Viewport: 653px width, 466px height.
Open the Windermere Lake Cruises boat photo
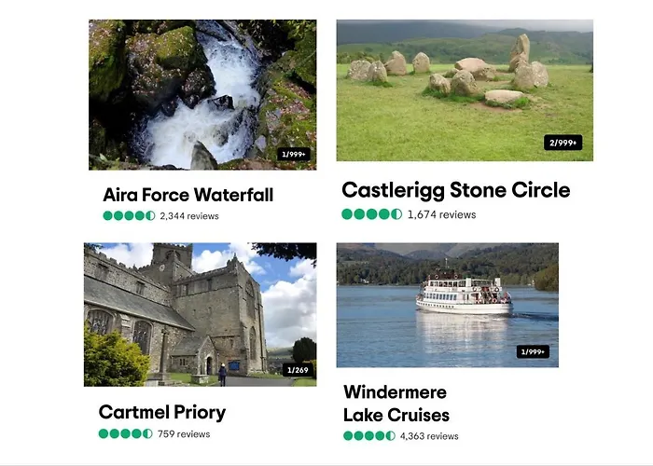pyautogui.click(x=447, y=304)
